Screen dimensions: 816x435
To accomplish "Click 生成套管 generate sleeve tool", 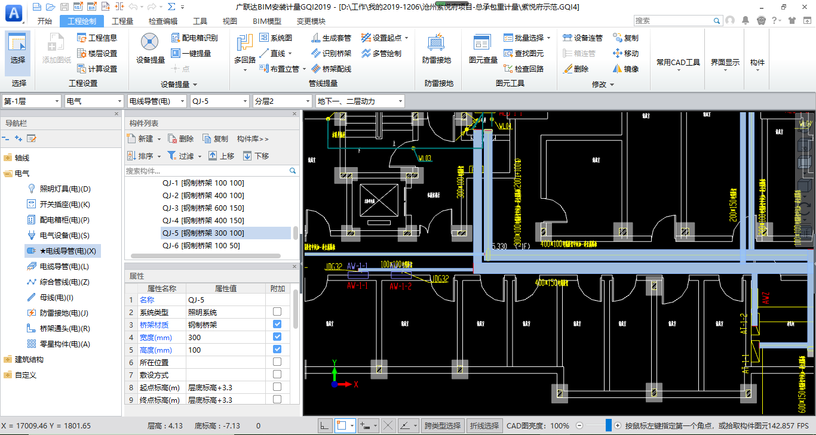I will [x=332, y=38].
